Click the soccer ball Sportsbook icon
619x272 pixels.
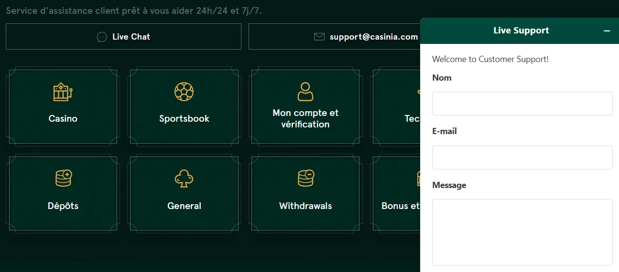[x=184, y=92]
